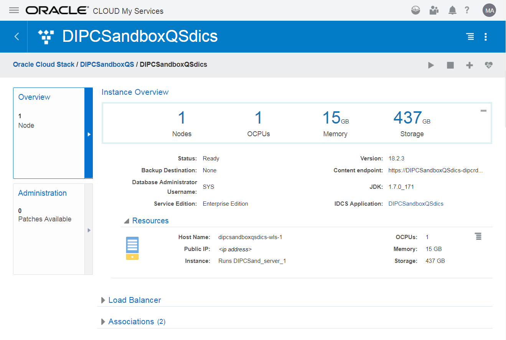Run a health check via the heart icon
The width and height of the screenshot is (506, 340).
click(x=488, y=65)
